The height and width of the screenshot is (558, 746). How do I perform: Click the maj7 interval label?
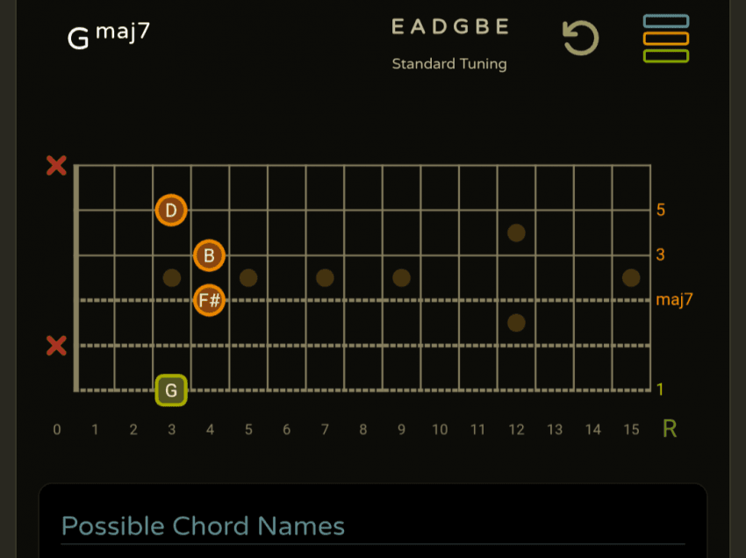[674, 300]
